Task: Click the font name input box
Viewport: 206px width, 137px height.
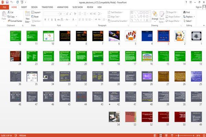Action: tap(51, 14)
